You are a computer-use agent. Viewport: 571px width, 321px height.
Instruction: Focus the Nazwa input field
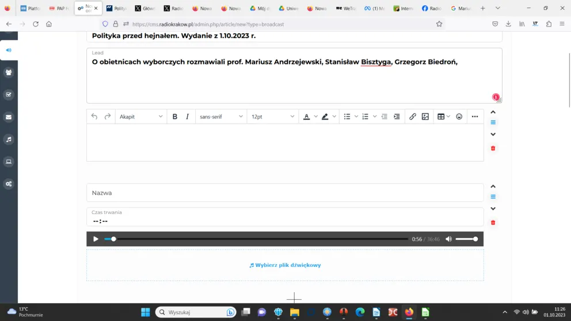pos(285,193)
